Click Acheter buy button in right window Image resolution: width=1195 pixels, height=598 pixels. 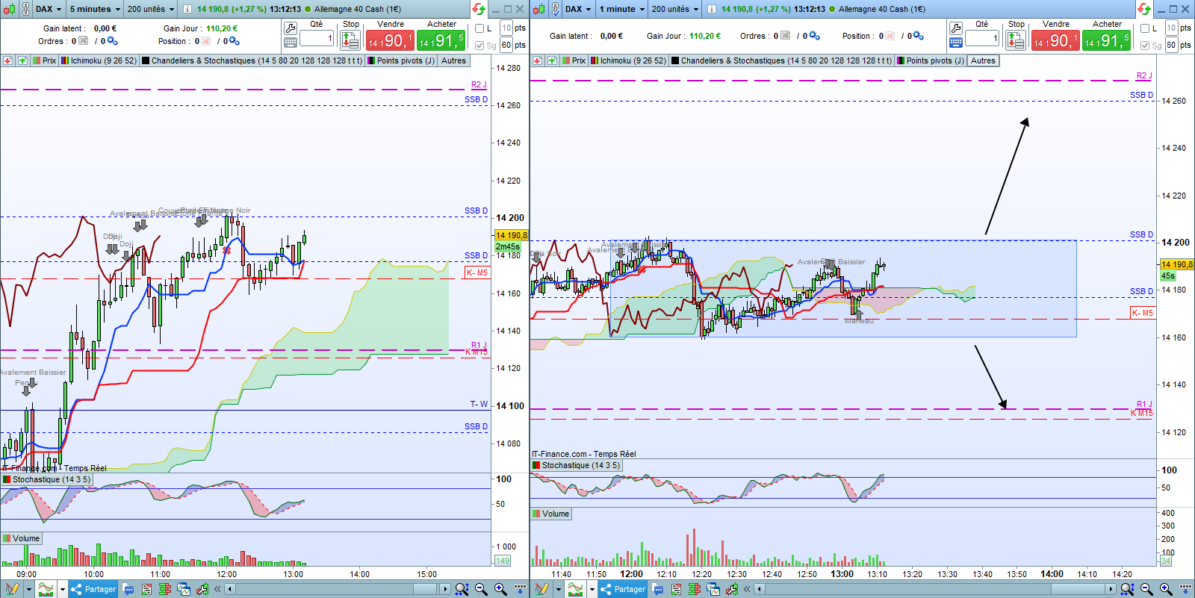point(1106,40)
